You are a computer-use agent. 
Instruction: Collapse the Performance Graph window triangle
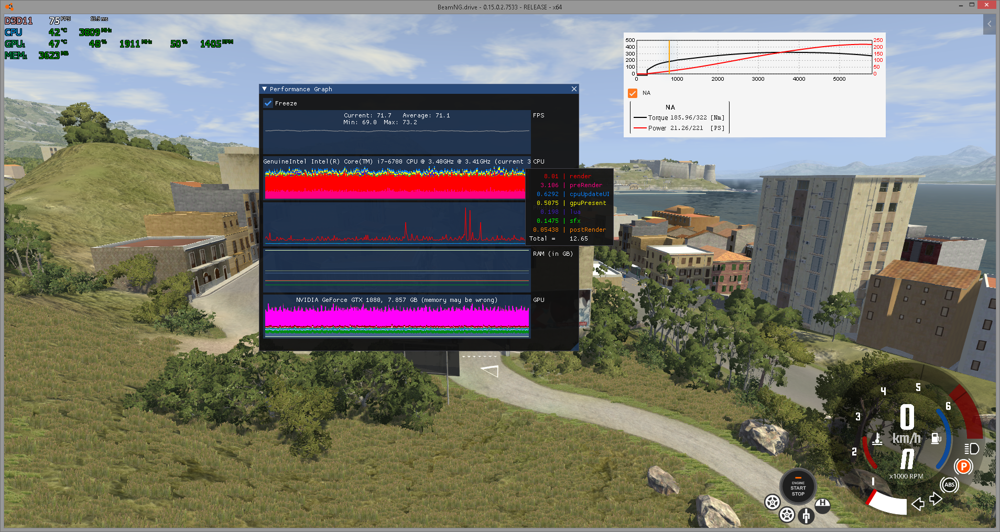tap(265, 89)
